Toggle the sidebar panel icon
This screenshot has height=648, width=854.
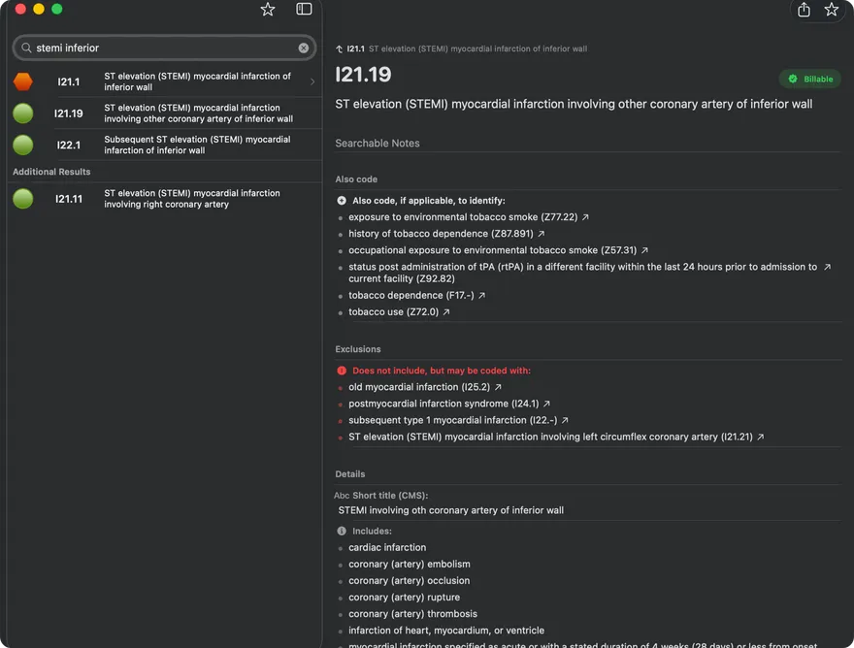[304, 10]
